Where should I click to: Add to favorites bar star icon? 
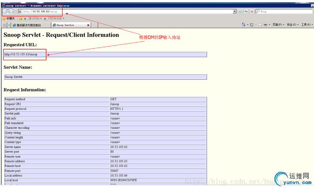click(x=20, y=18)
